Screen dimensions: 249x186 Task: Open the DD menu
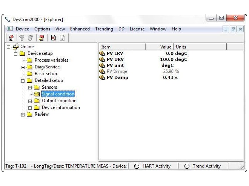(x=121, y=29)
